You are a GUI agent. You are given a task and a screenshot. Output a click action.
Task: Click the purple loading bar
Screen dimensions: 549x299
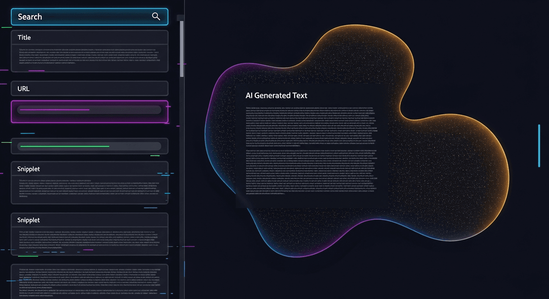coord(55,110)
